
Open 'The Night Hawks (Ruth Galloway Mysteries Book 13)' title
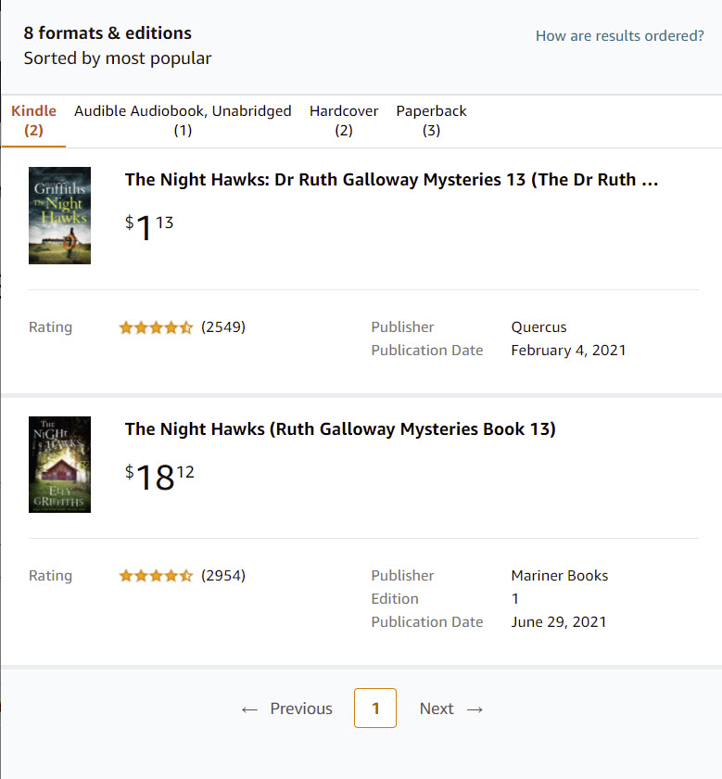coord(340,429)
